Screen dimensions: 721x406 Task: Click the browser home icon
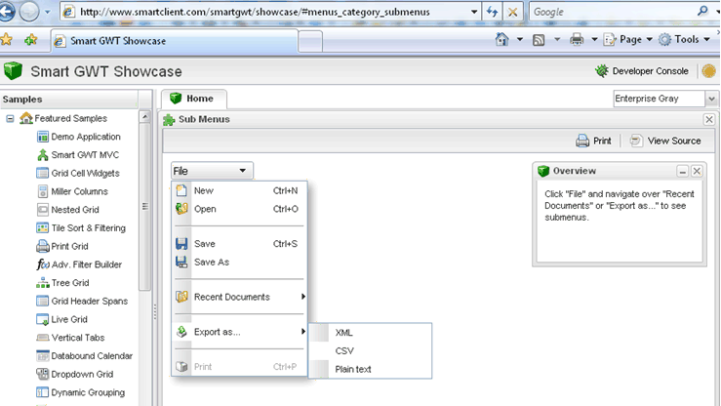click(x=501, y=40)
